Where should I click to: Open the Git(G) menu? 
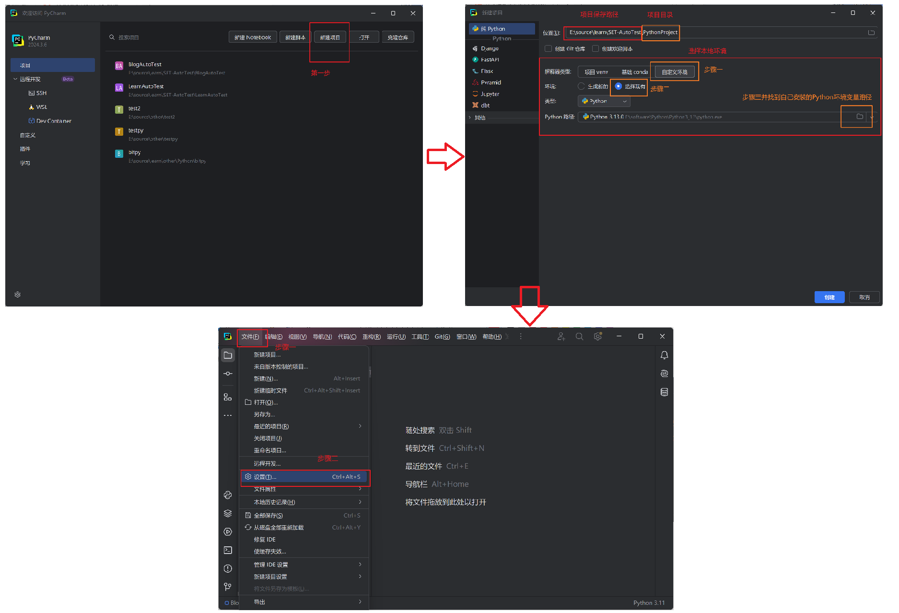(x=442, y=337)
